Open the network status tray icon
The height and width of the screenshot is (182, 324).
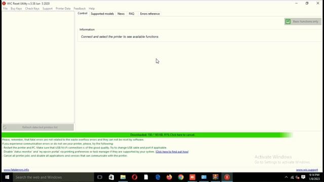click(292, 177)
